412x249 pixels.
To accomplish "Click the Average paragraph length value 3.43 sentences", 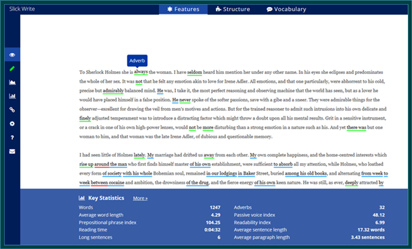I will coord(368,237).
